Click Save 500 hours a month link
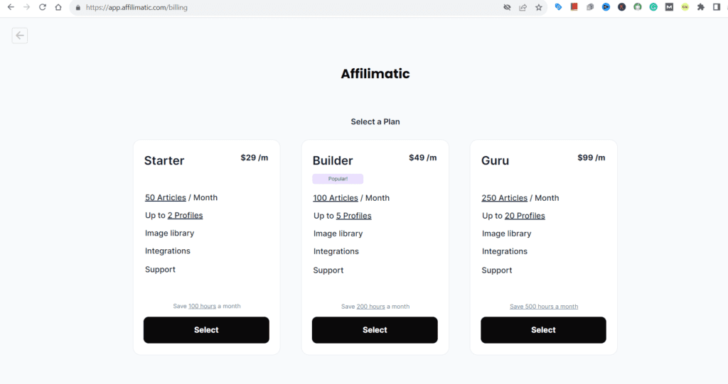The height and width of the screenshot is (384, 728). pyautogui.click(x=544, y=307)
